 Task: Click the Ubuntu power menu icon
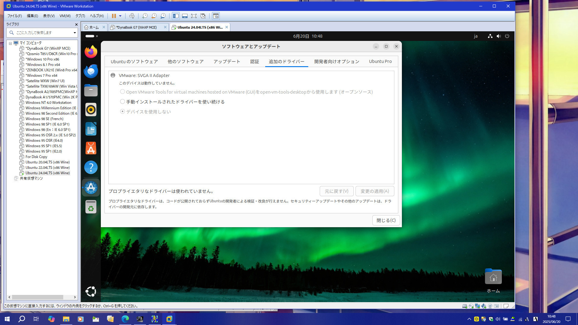[507, 36]
